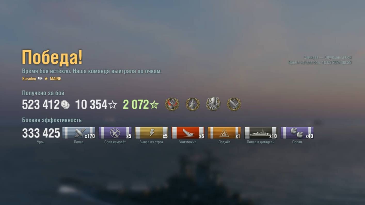Click the 'Поджёг' fire ribbon
The image size is (365, 205).
point(224,133)
